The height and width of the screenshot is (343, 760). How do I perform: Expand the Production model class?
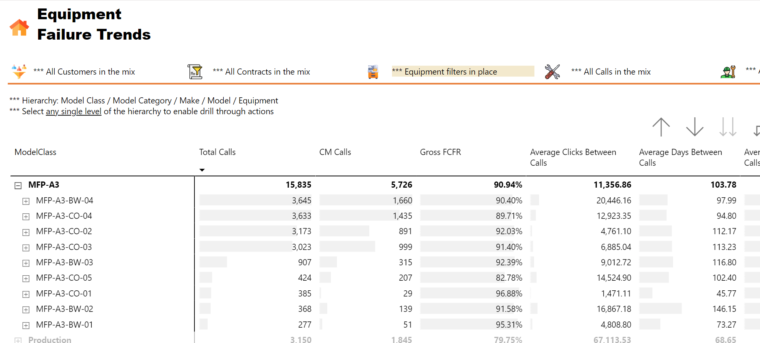pos(18,340)
